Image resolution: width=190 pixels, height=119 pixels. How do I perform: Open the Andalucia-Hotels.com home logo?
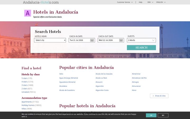tap(41, 2)
